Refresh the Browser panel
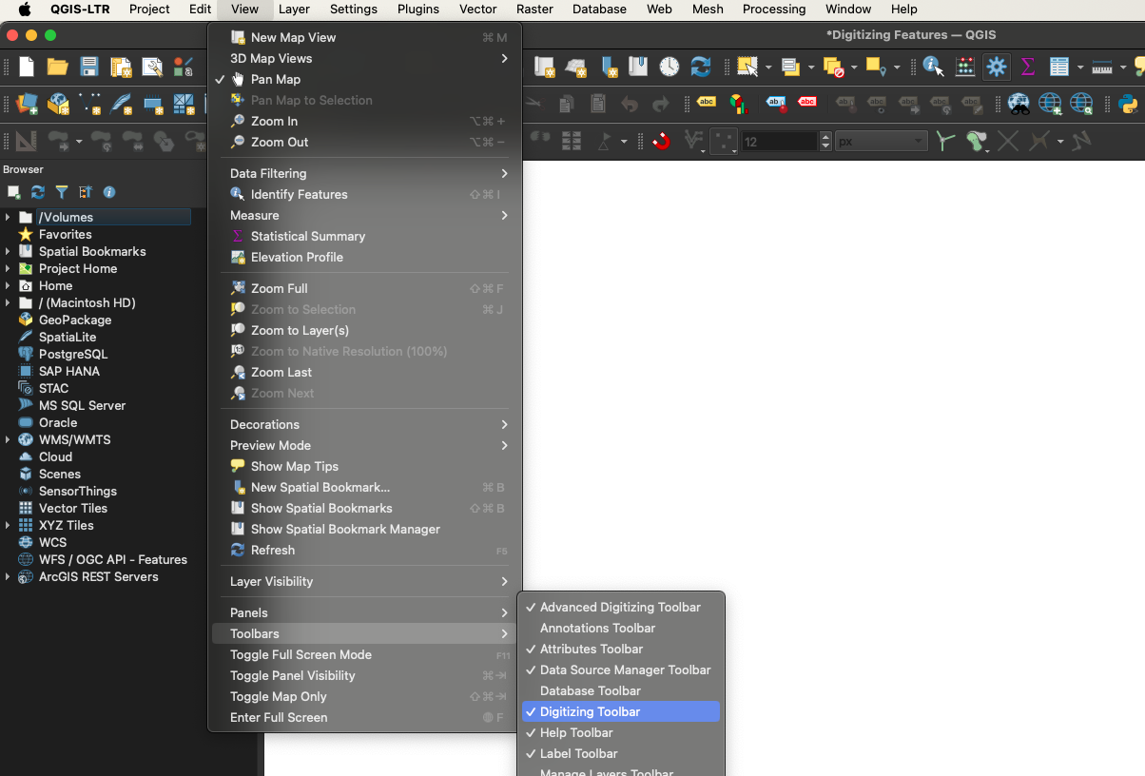Viewport: 1145px width, 776px height. (x=38, y=192)
